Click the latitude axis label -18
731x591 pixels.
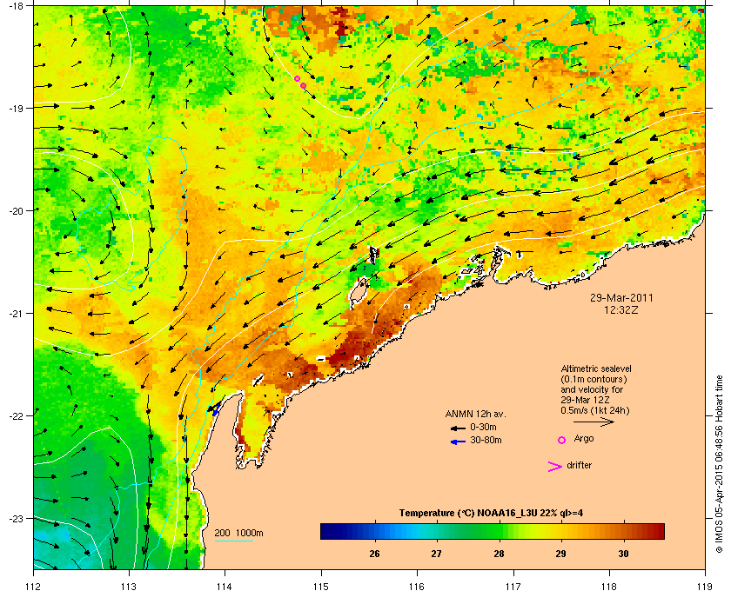click(16, 5)
